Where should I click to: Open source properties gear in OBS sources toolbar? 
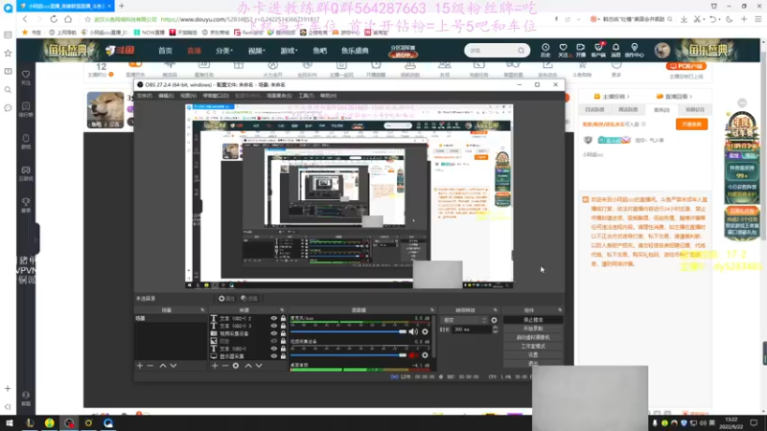(x=236, y=366)
